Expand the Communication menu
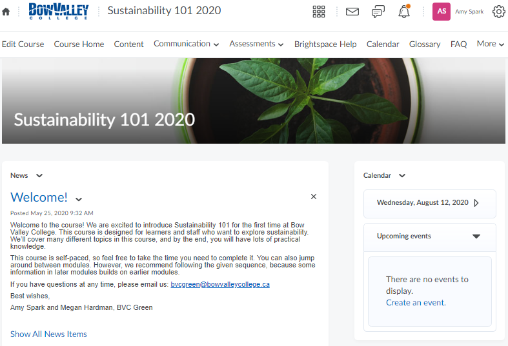The width and height of the screenshot is (508, 346). click(x=187, y=44)
